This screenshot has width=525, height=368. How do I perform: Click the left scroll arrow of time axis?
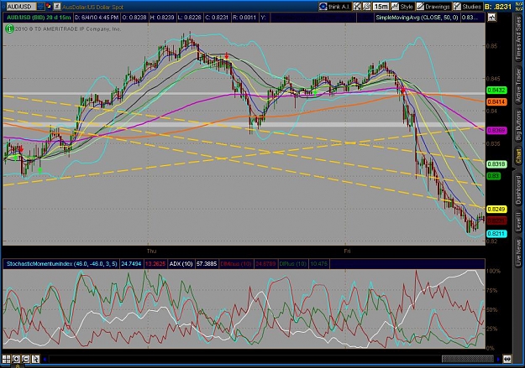(x=45, y=360)
